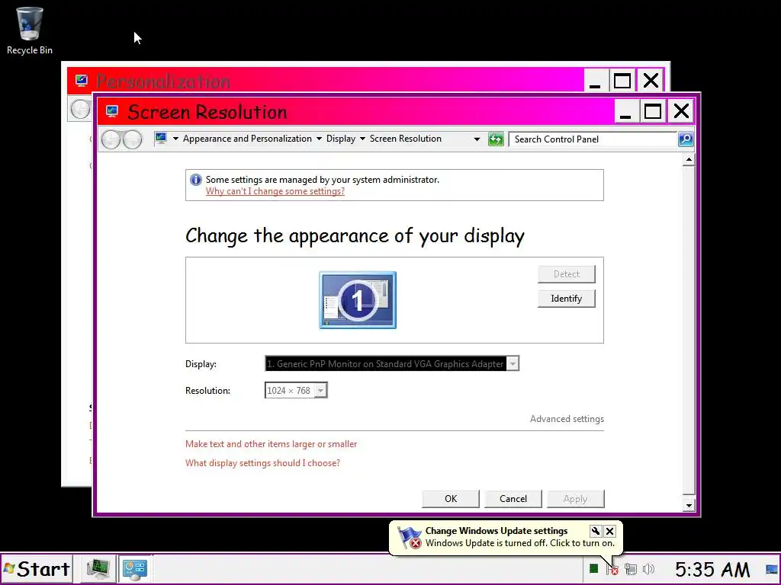The width and height of the screenshot is (781, 585).
Task: Click 'Change the appearance of your display' heading
Action: pos(355,236)
